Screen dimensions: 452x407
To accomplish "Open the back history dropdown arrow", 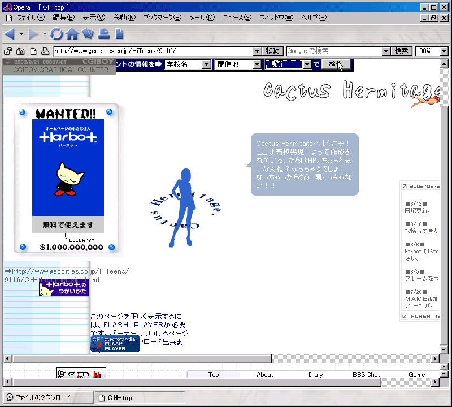I will (21, 34).
